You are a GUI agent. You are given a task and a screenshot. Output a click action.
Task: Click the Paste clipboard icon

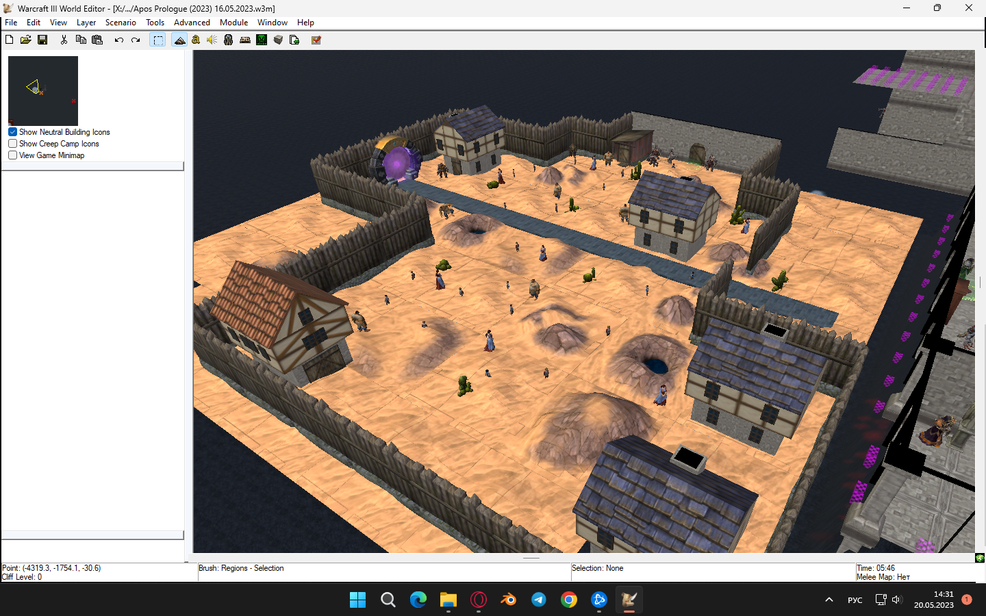click(x=97, y=40)
